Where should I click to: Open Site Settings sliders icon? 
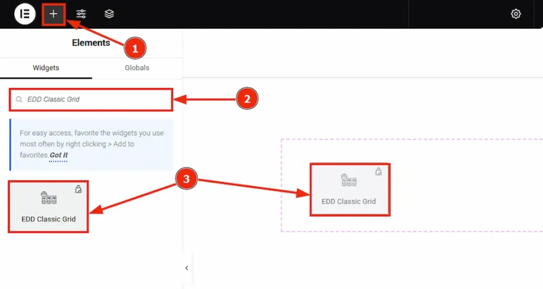(81, 14)
